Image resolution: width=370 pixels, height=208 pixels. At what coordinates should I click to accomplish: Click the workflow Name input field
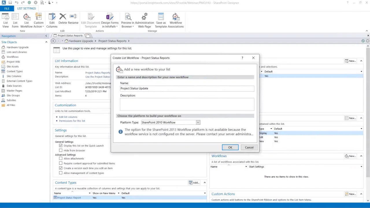187,88
